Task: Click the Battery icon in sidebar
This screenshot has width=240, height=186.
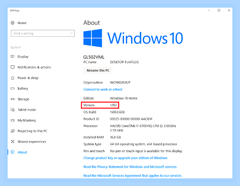Action: point(12,89)
